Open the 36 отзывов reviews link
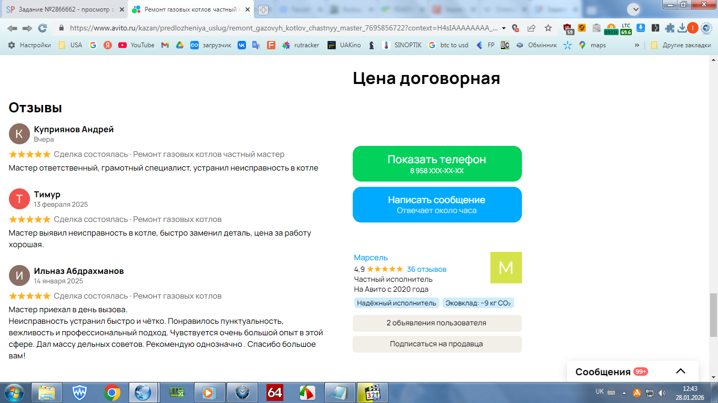Image resolution: width=718 pixels, height=403 pixels. point(426,269)
